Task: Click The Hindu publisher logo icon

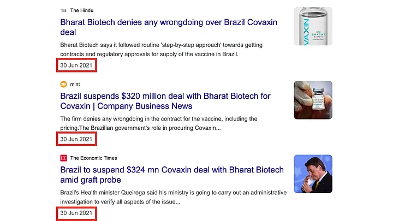Action: click(x=63, y=10)
